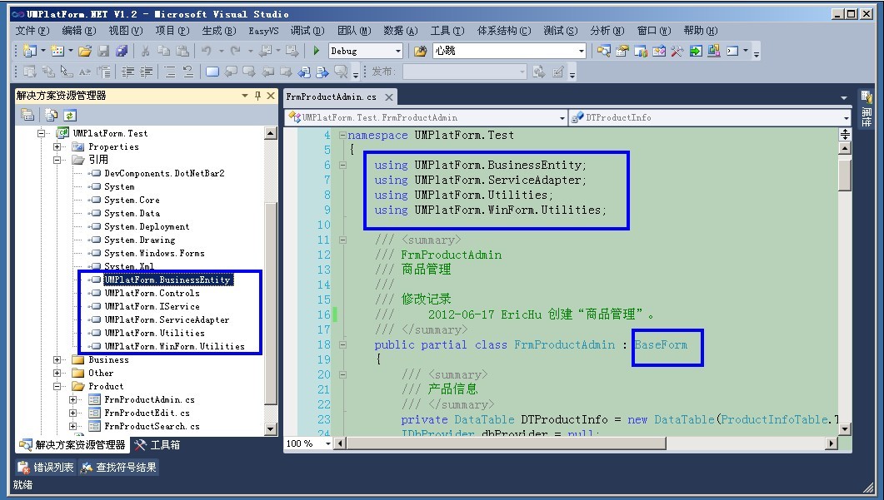This screenshot has height=500, width=884.
Task: Click the editor vertical scrollbar thumb
Action: [845, 175]
